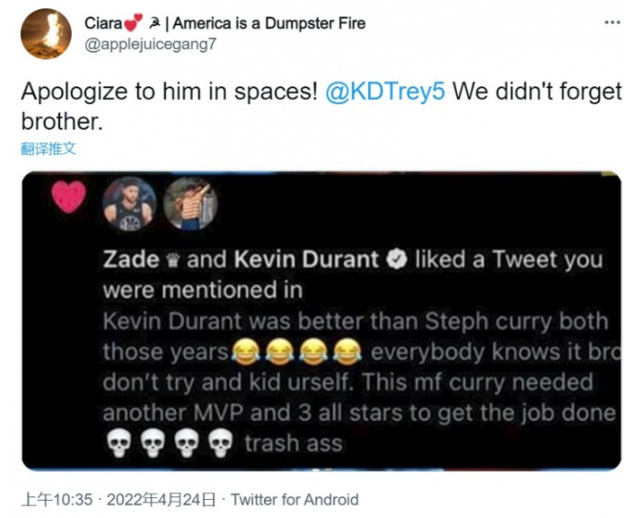Click the first laughing-crying emoji

pos(245,350)
